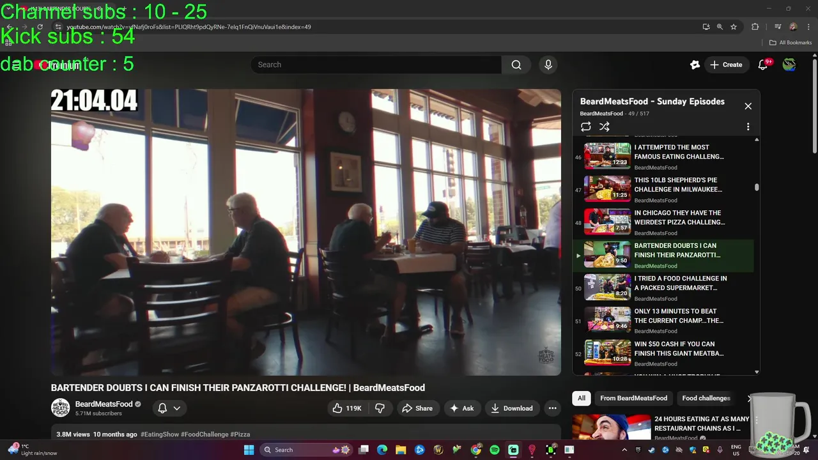This screenshot has width=818, height=460.
Task: Open playlist more options menu
Action: pyautogui.click(x=748, y=126)
